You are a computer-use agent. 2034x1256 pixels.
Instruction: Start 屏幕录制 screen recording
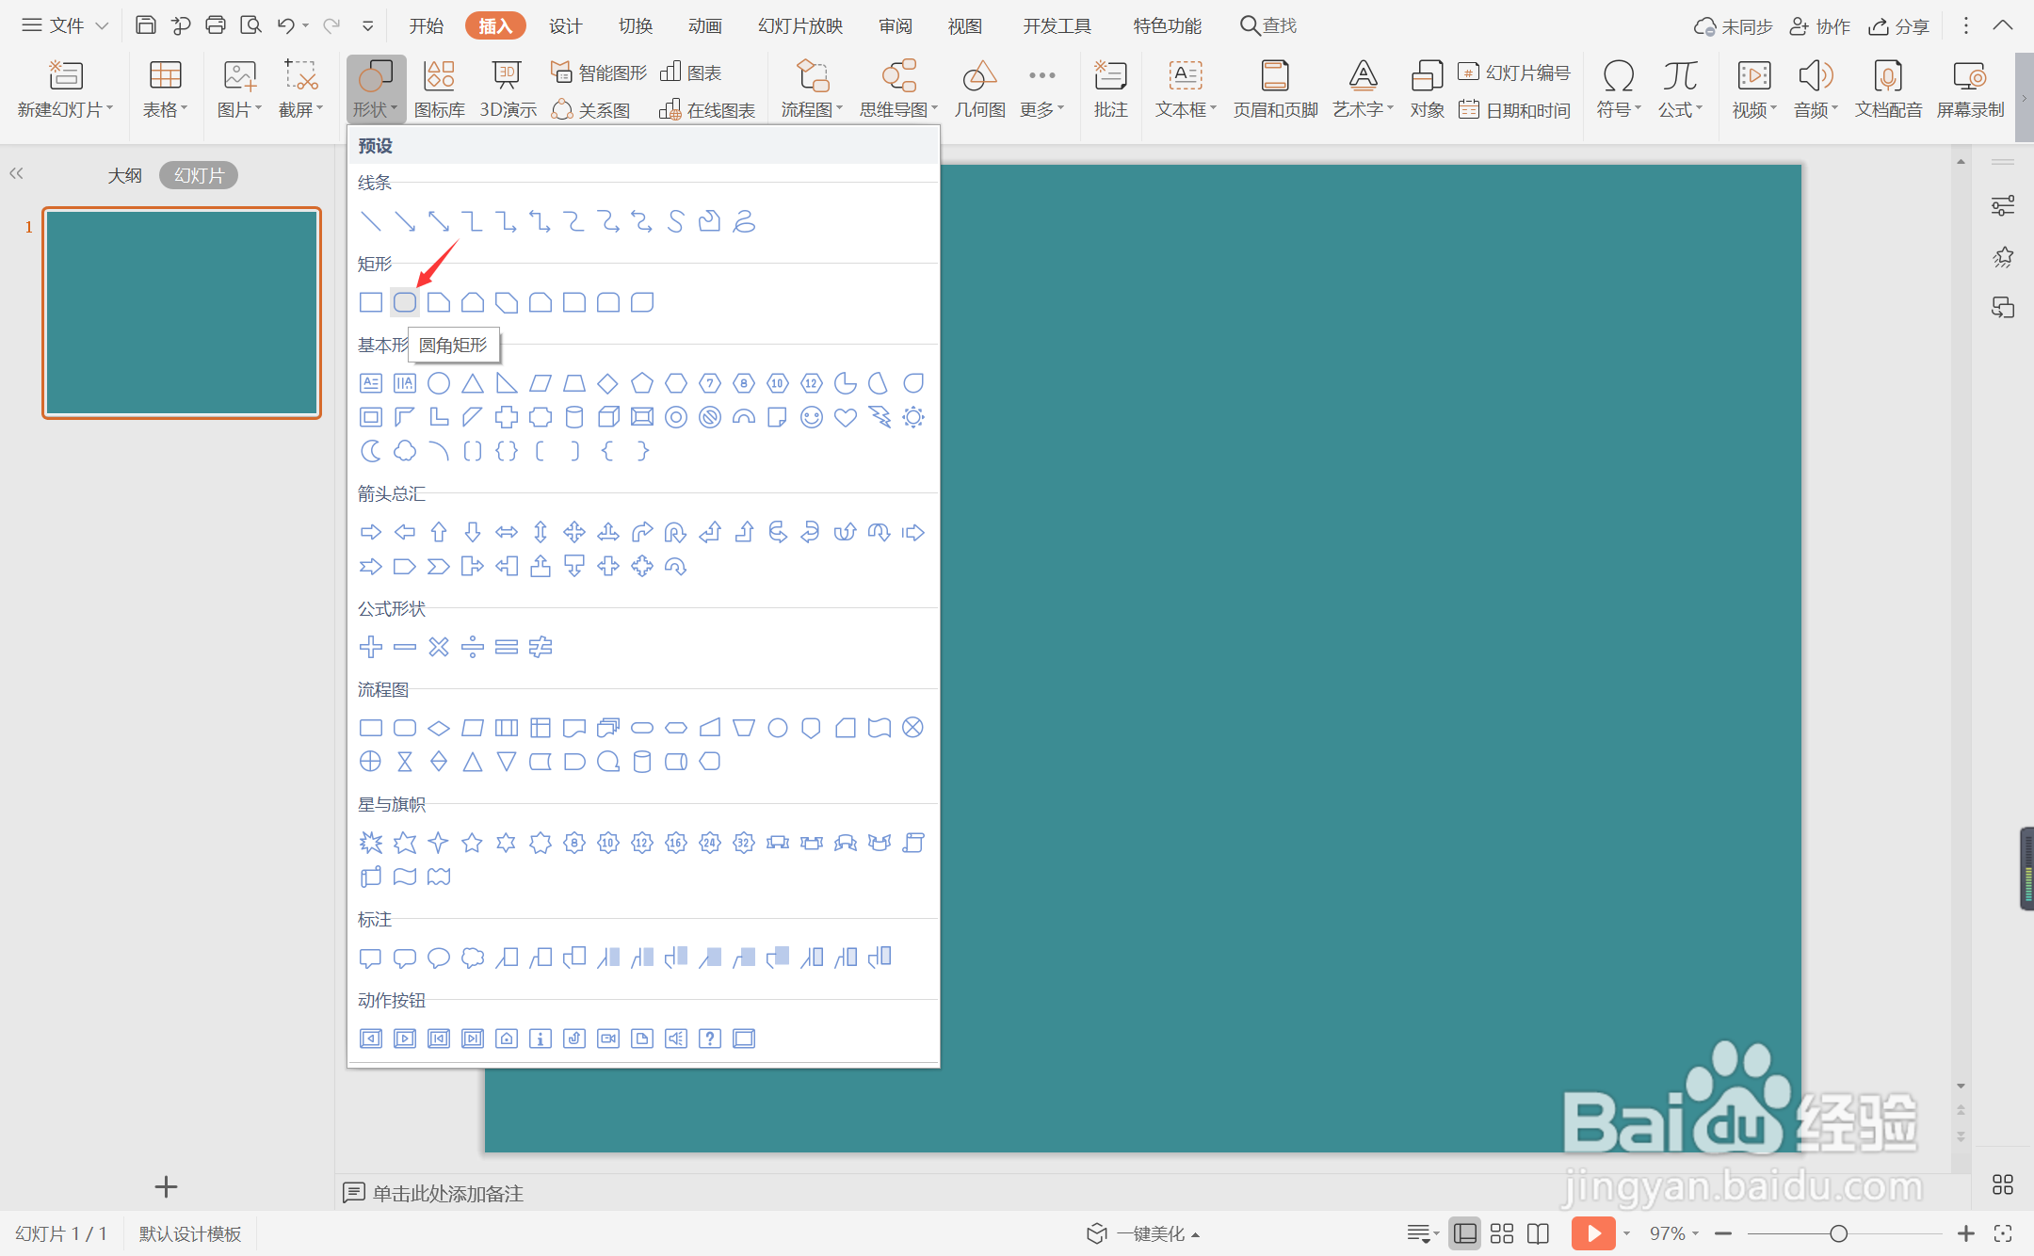pos(1970,89)
